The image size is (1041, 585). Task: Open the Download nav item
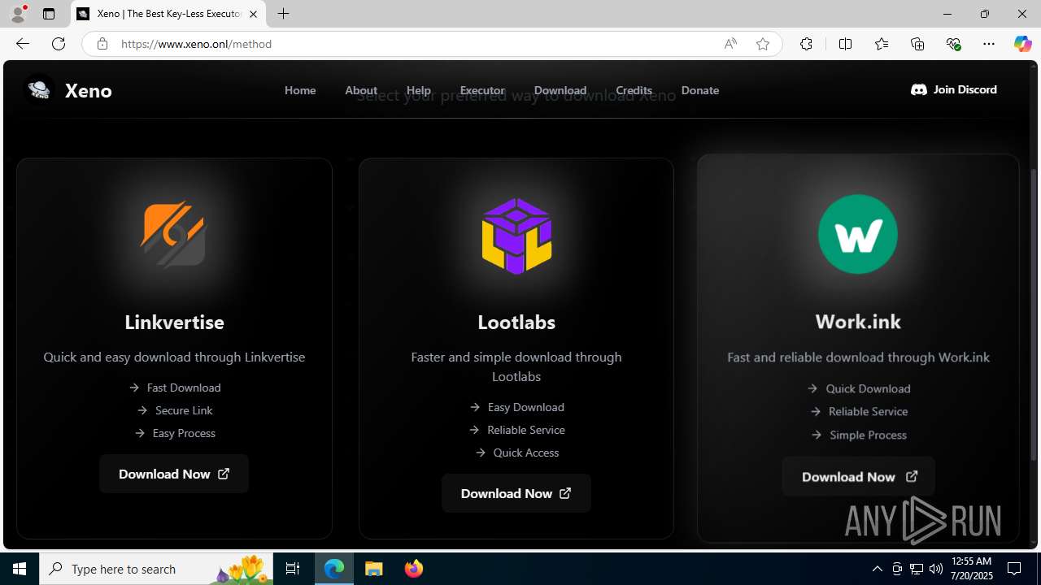coord(560,90)
